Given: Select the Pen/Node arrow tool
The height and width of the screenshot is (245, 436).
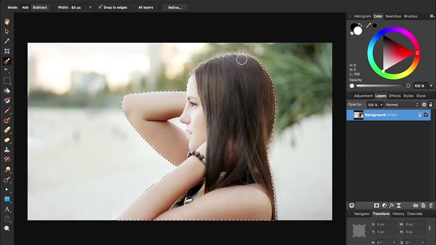Looking at the screenshot, I should point(7,189).
